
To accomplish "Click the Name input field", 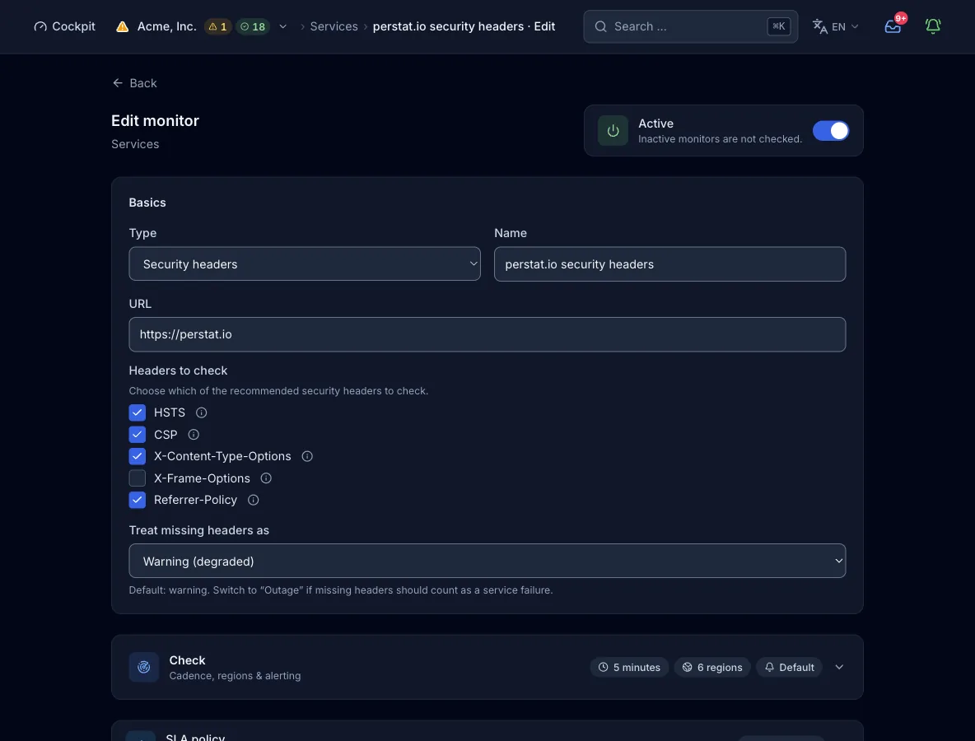I will point(669,263).
